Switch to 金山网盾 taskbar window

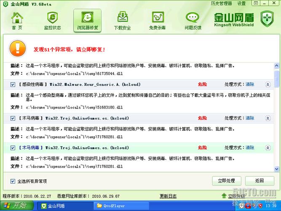pyautogui.click(x=65, y=206)
